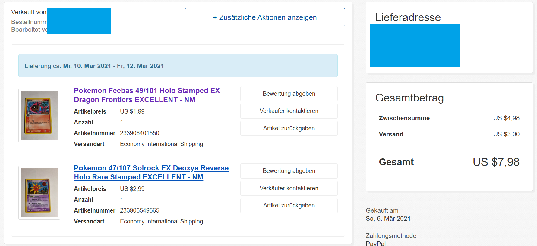Screen dimensions: 537x246
Task: Click Feebas Artikelnummer 233906401550
Action: tap(140, 133)
